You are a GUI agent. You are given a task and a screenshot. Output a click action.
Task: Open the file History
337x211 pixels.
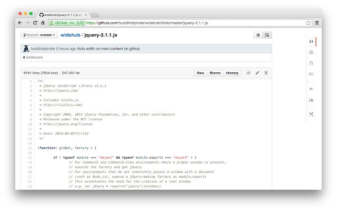point(232,73)
